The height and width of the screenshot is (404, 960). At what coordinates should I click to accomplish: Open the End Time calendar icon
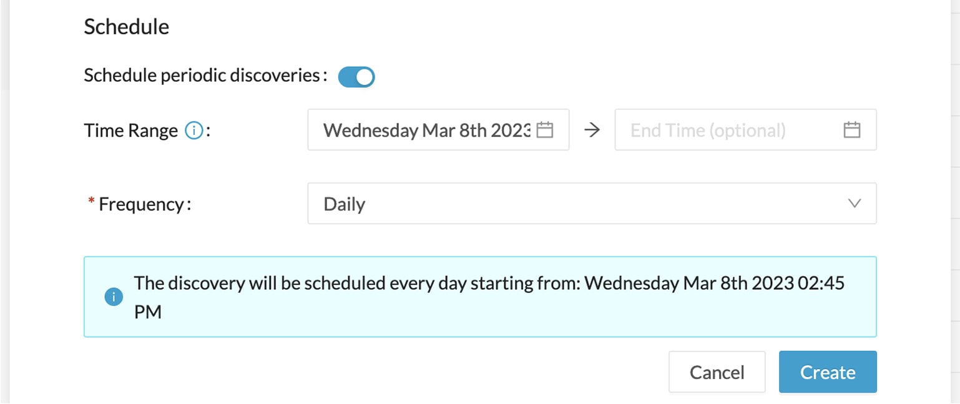(x=852, y=130)
